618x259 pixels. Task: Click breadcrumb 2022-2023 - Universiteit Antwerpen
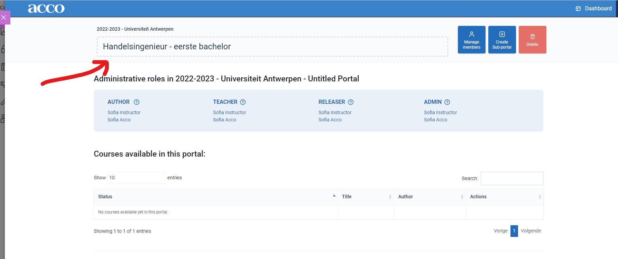click(x=135, y=29)
